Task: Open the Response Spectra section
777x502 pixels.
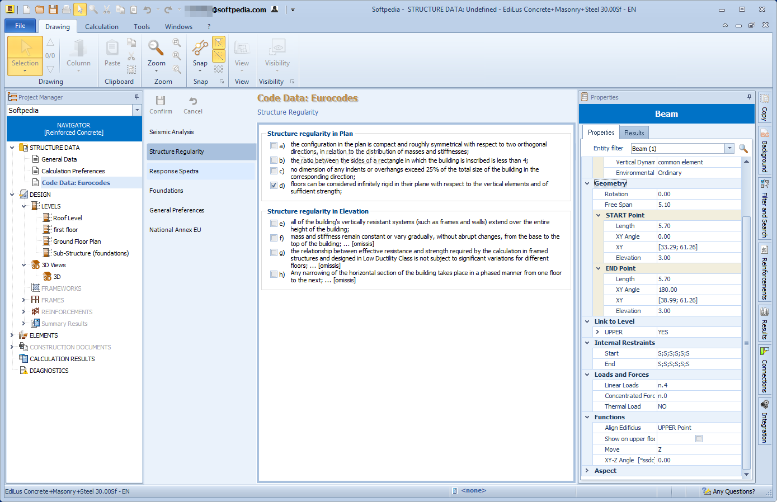Action: (201, 171)
